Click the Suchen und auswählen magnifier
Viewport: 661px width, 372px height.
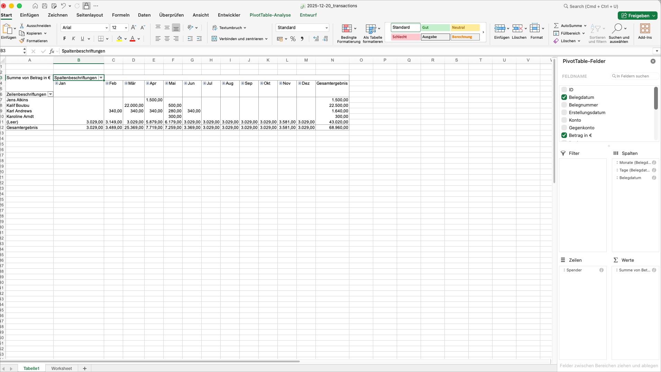point(617,28)
